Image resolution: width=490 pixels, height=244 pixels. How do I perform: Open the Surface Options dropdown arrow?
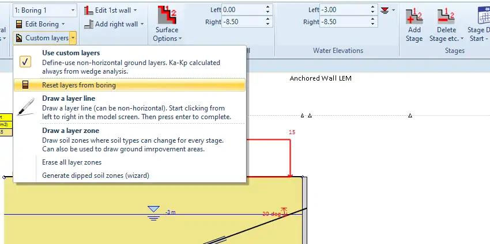tap(180, 39)
